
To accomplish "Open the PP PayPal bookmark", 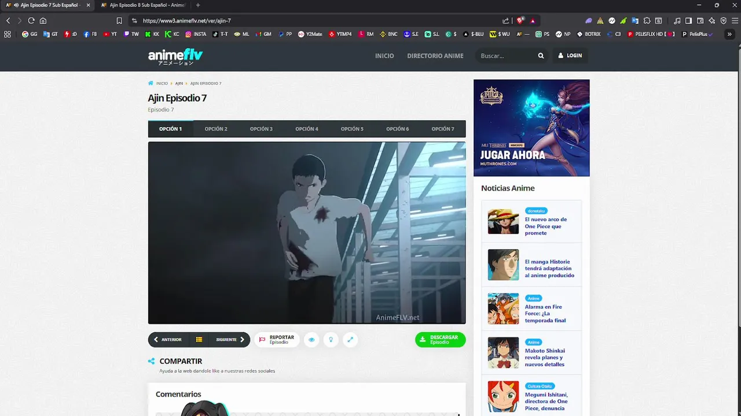I will click(285, 34).
